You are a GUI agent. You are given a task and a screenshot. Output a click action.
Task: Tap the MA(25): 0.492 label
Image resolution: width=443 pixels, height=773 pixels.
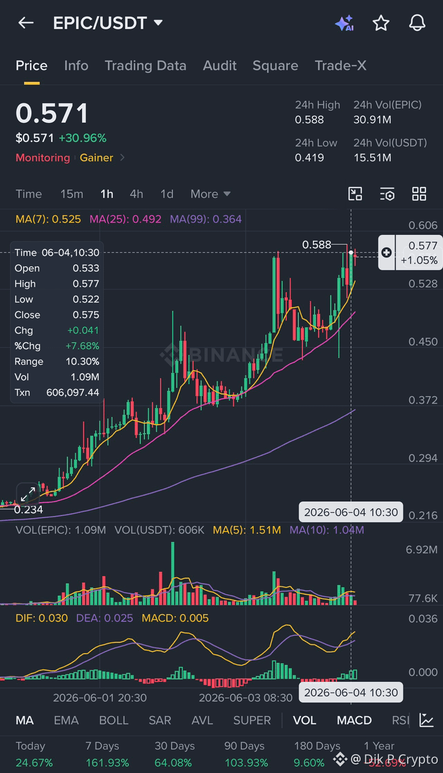125,219
